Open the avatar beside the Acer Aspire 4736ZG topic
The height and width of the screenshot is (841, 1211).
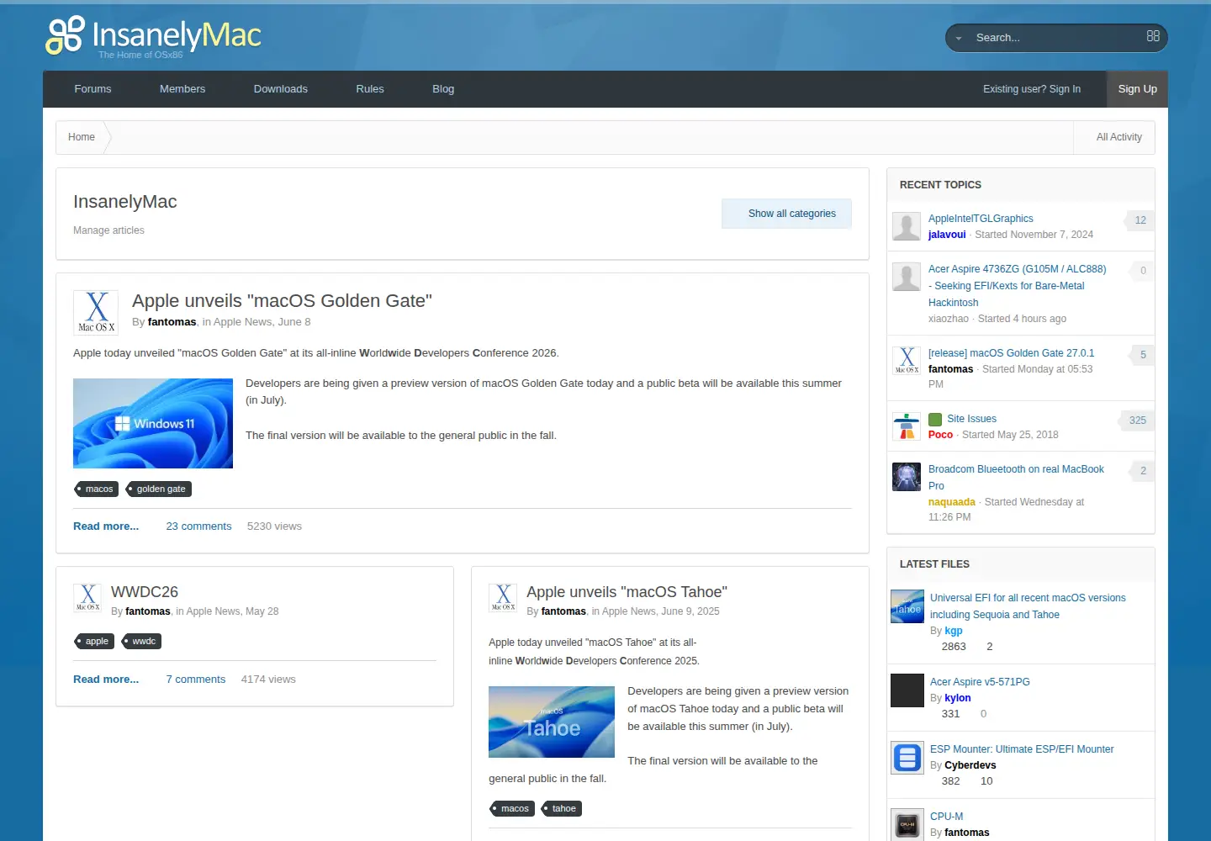tap(907, 277)
